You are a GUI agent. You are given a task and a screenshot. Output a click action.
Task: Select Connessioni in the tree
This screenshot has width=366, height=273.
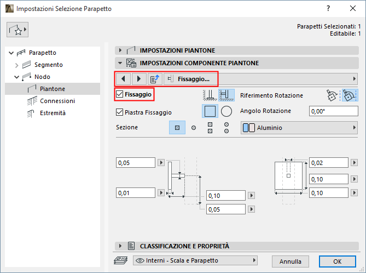pyautogui.click(x=57, y=101)
